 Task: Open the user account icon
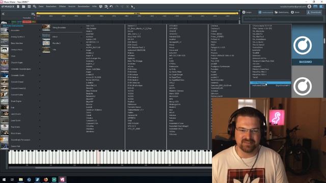point(309,7)
